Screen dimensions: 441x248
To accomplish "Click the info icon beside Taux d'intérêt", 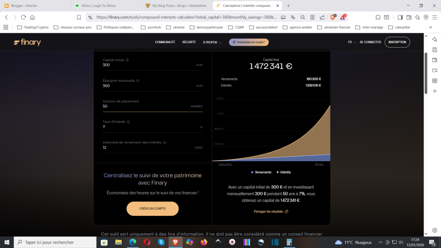I will pyautogui.click(x=127, y=122).
